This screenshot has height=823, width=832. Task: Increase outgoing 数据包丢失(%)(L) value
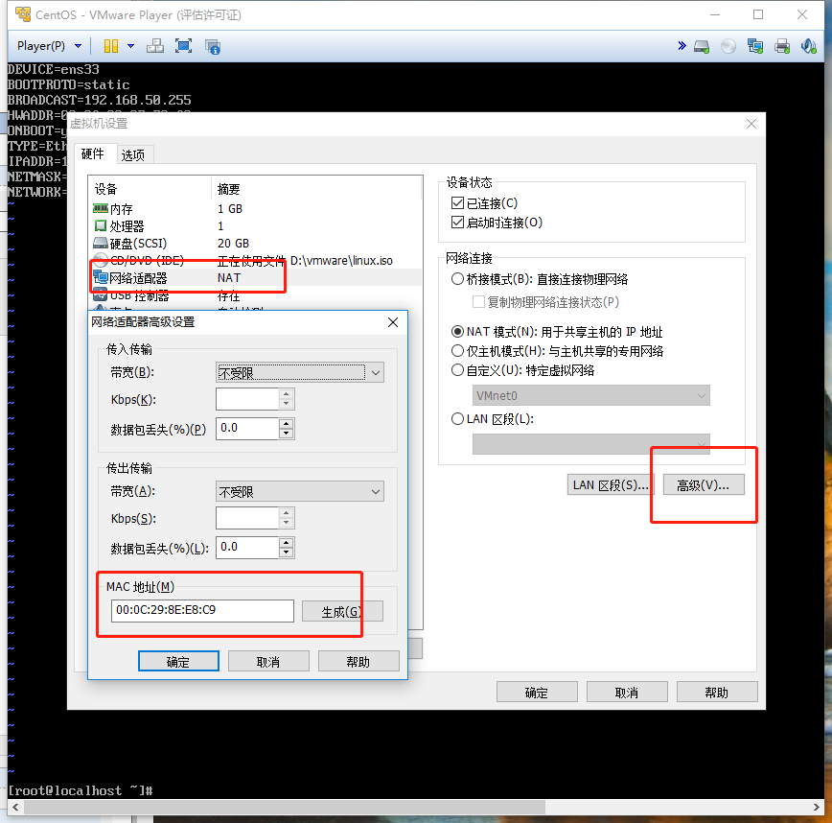286,542
